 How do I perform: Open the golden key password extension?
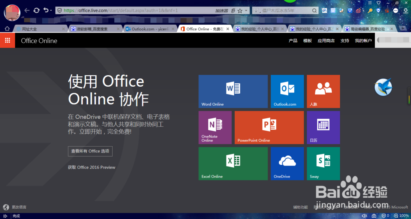(x=370, y=11)
